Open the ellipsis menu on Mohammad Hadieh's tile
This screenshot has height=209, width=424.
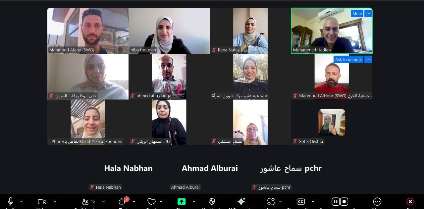point(368,14)
